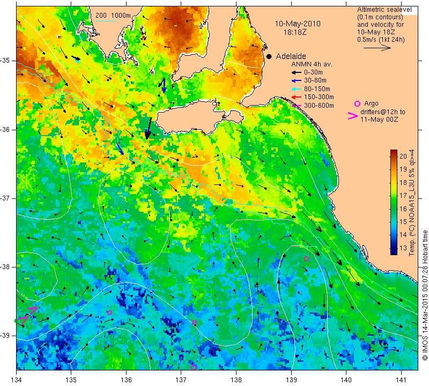
Task: Select the 300-600m magenta arrow legend icon
Action: click(297, 106)
